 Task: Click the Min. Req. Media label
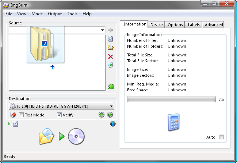click(x=143, y=84)
